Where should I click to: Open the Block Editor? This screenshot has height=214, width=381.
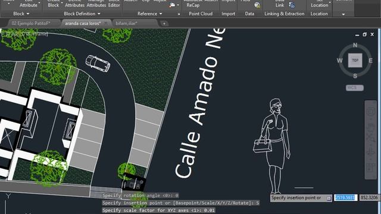(x=114, y=4)
